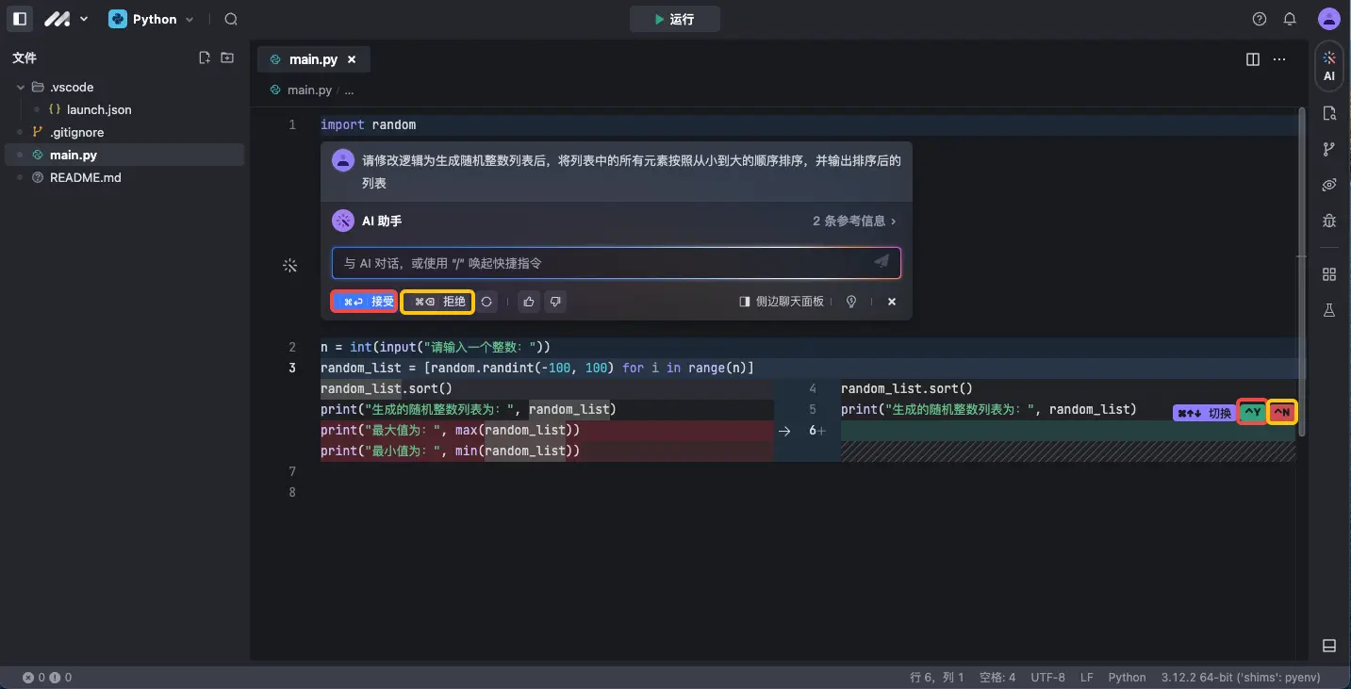Open the Python project dropdown
This screenshot has height=689, width=1351.
[x=151, y=19]
